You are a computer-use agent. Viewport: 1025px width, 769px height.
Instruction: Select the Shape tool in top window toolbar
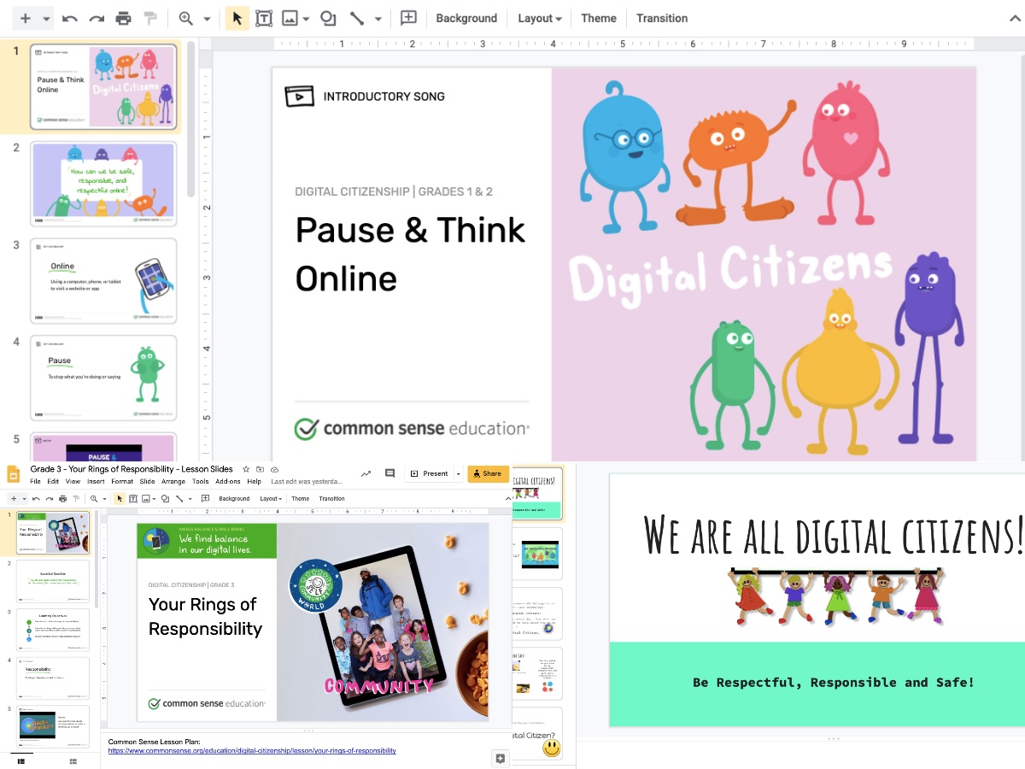pyautogui.click(x=328, y=18)
